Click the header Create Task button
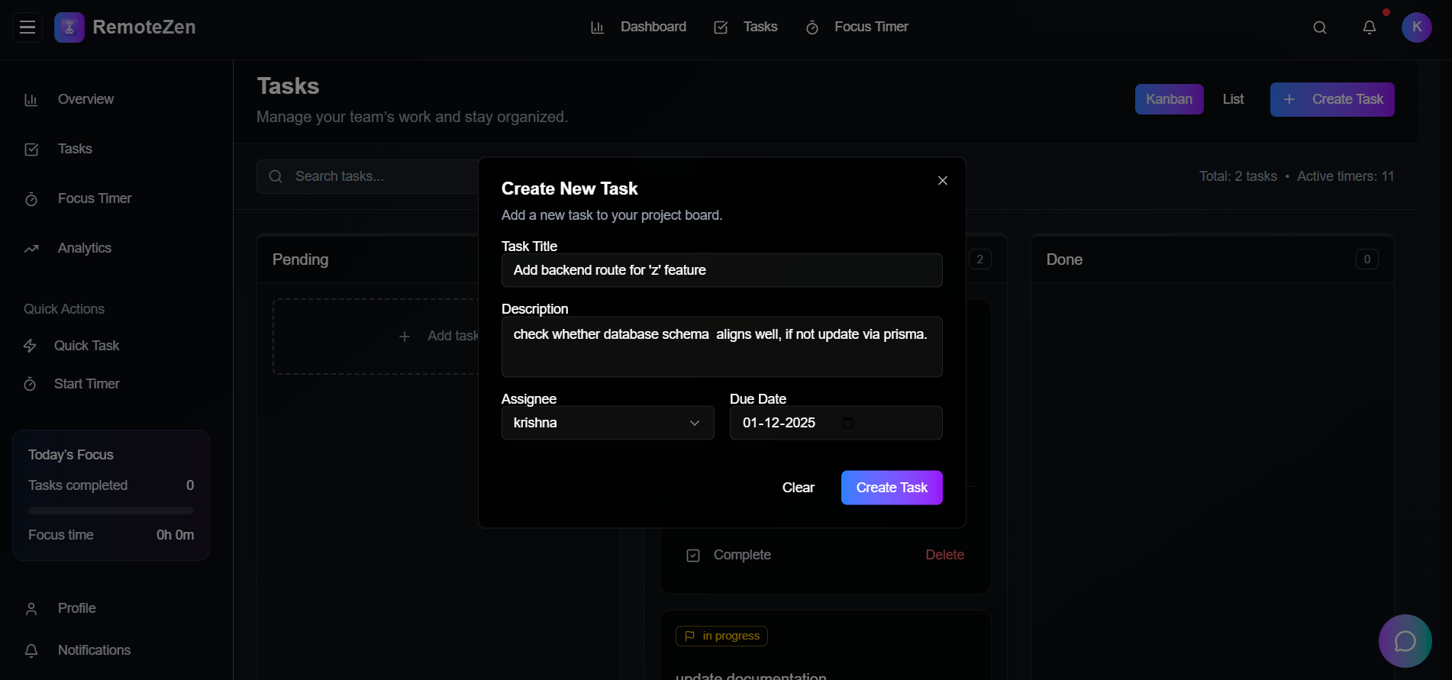The image size is (1452, 680). point(1332,99)
